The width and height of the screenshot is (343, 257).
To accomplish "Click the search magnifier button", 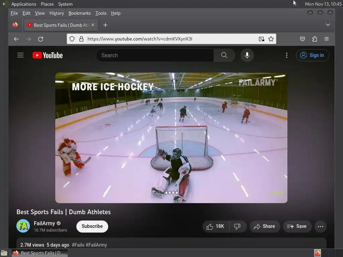I will coord(224,55).
